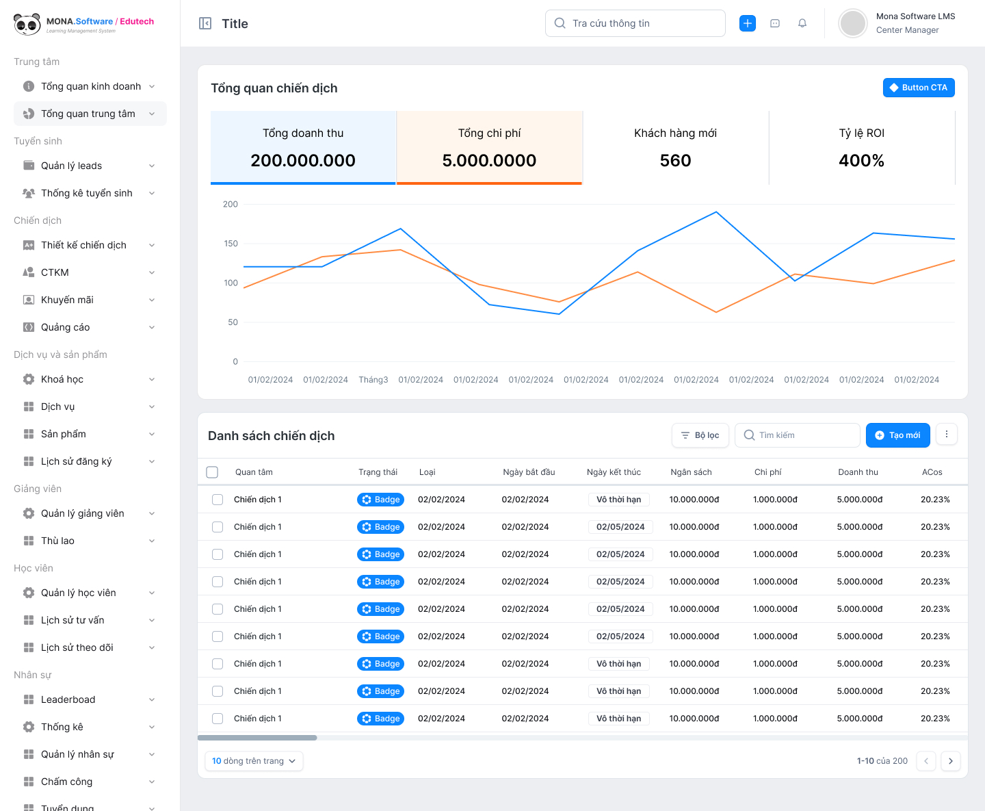Screen dimensions: 985x811
Task: Expand the Khoá học sidebar chevron
Action: [152, 379]
